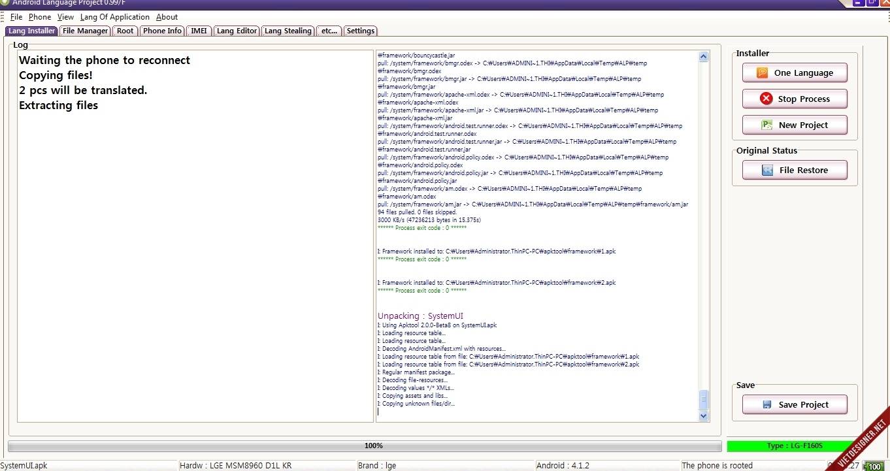Click the 'Extracting files' log line

[x=58, y=105]
